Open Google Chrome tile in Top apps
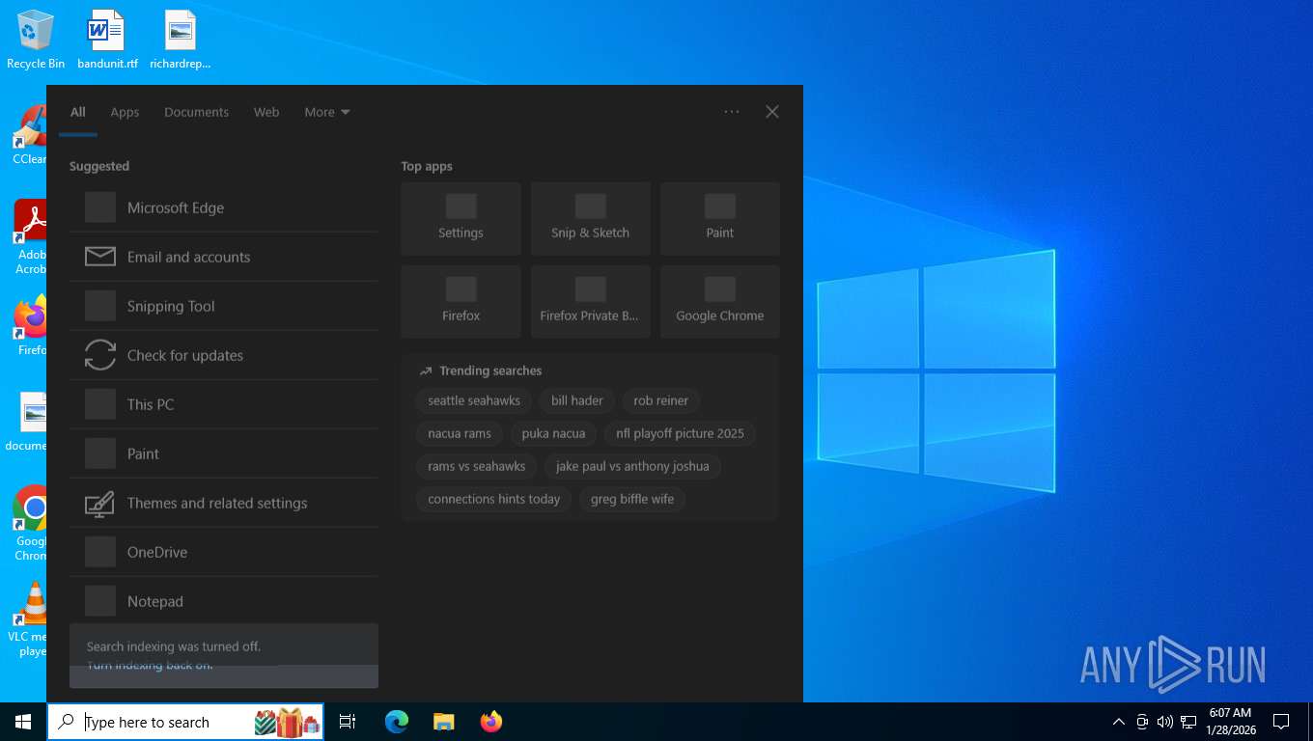Viewport: 1313px width, 741px height. coord(719,302)
